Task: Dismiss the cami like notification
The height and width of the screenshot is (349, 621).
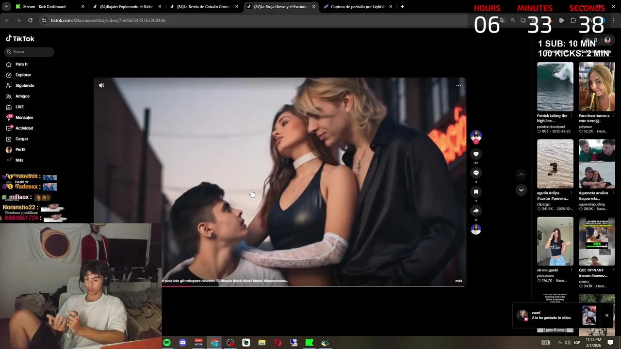Action: tap(606, 316)
